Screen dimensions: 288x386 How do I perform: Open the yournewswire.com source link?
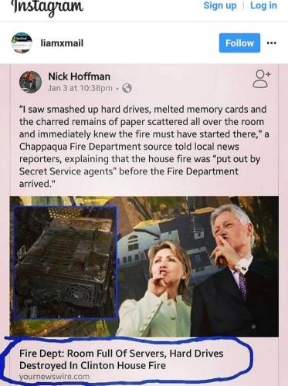[x=54, y=377]
